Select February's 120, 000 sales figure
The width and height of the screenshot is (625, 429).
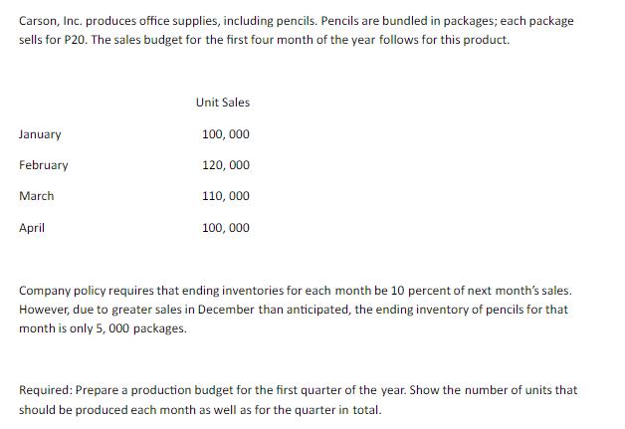pyautogui.click(x=226, y=165)
